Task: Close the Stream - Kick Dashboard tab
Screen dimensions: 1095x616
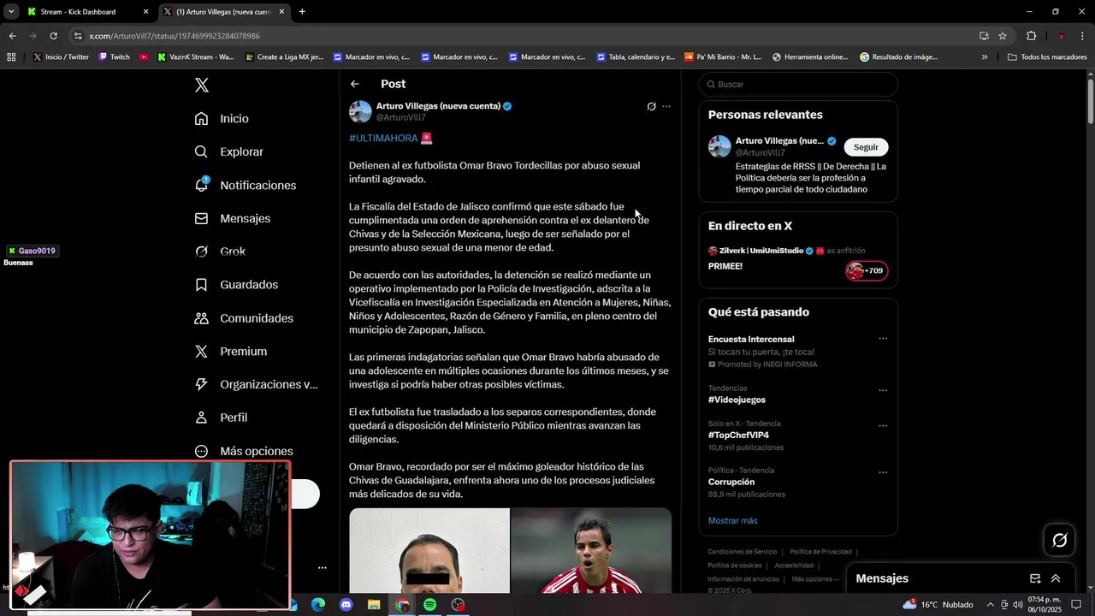Action: pyautogui.click(x=145, y=12)
